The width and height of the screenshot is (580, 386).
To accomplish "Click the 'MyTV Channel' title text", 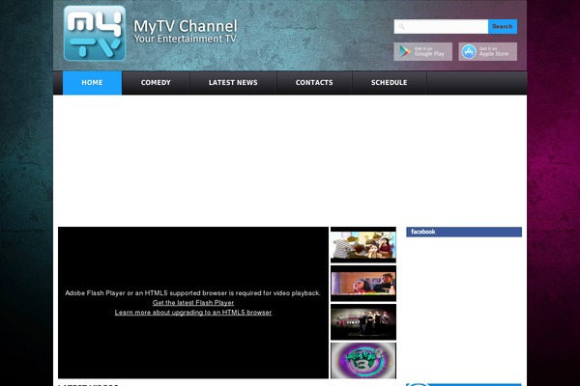I will click(x=186, y=26).
